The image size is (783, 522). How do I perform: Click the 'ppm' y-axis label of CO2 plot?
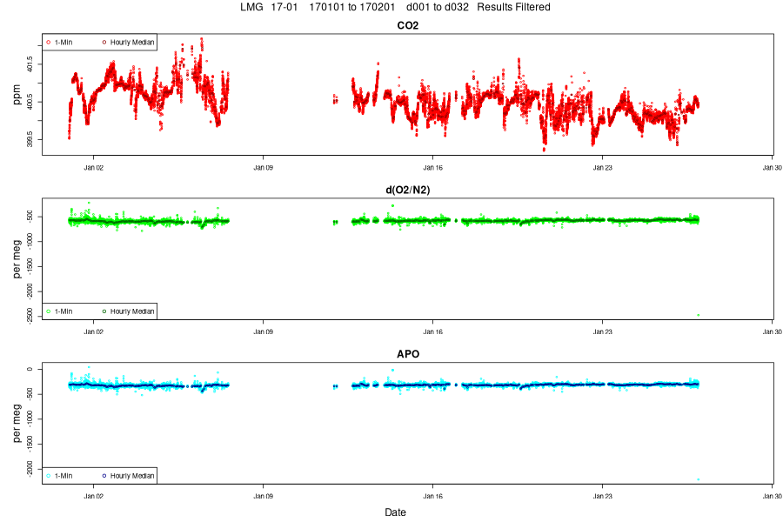point(17,95)
